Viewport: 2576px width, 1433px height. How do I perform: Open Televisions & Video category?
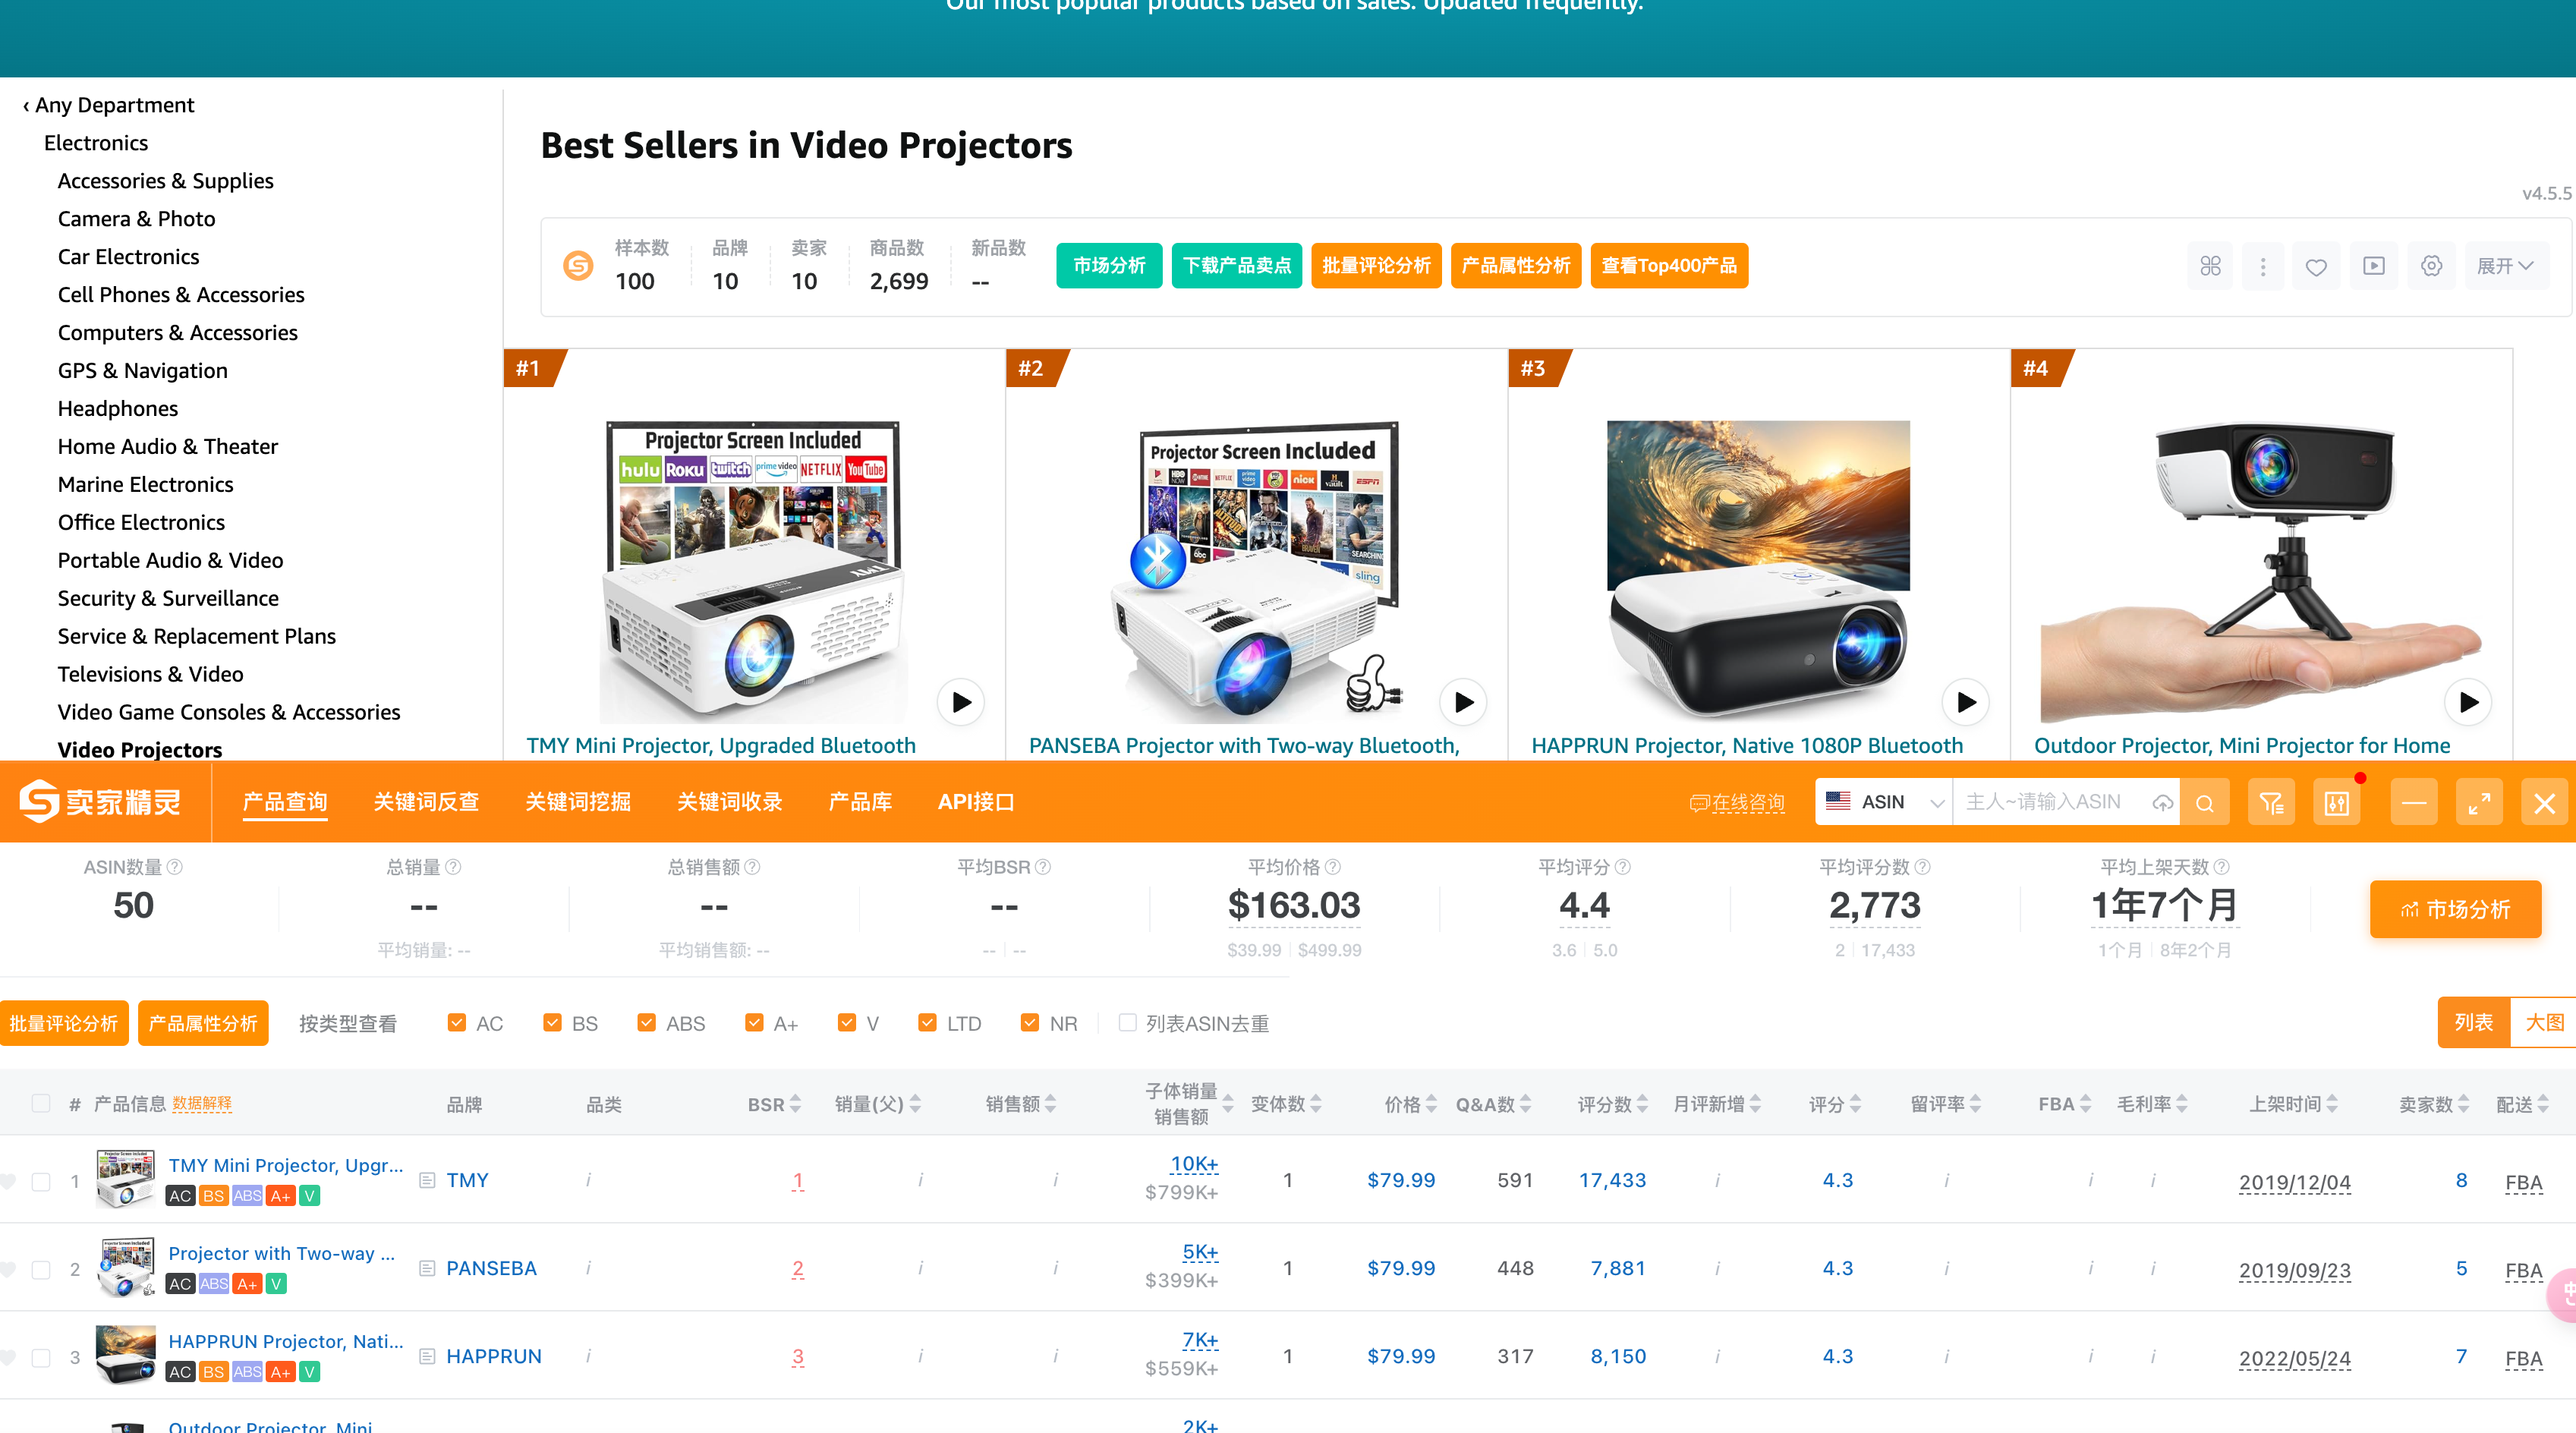tap(151, 674)
